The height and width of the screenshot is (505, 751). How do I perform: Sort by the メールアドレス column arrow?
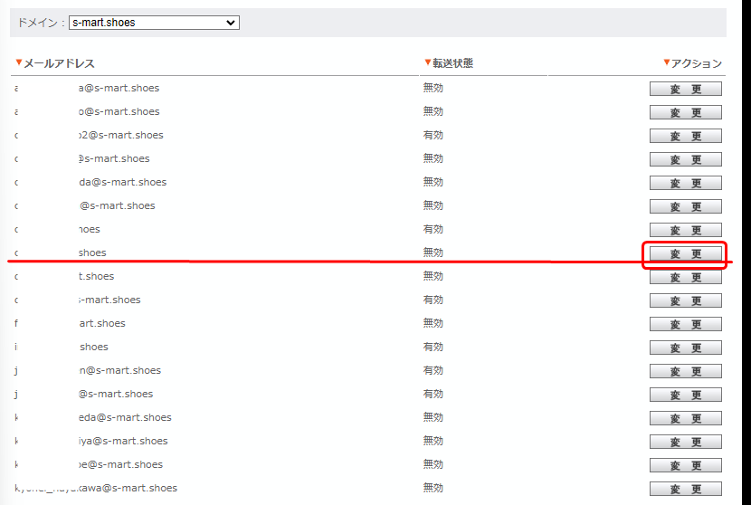coord(18,63)
